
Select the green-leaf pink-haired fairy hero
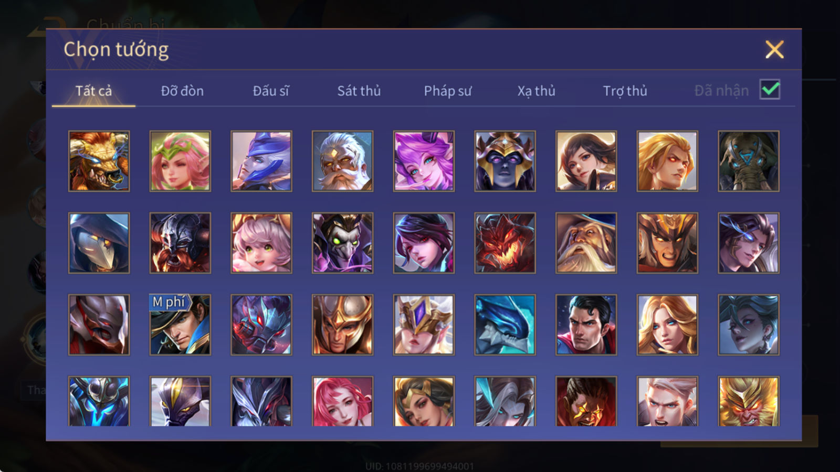click(180, 161)
